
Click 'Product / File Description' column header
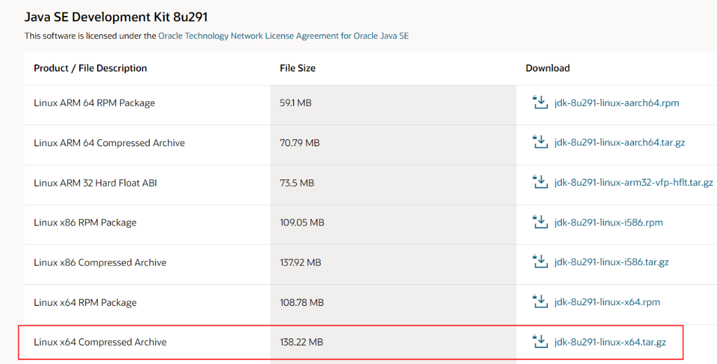[91, 68]
